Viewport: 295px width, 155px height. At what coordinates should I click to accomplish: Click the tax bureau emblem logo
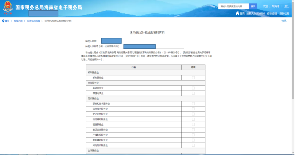pos(8,8)
